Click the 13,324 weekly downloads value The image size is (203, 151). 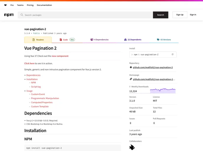133,91
